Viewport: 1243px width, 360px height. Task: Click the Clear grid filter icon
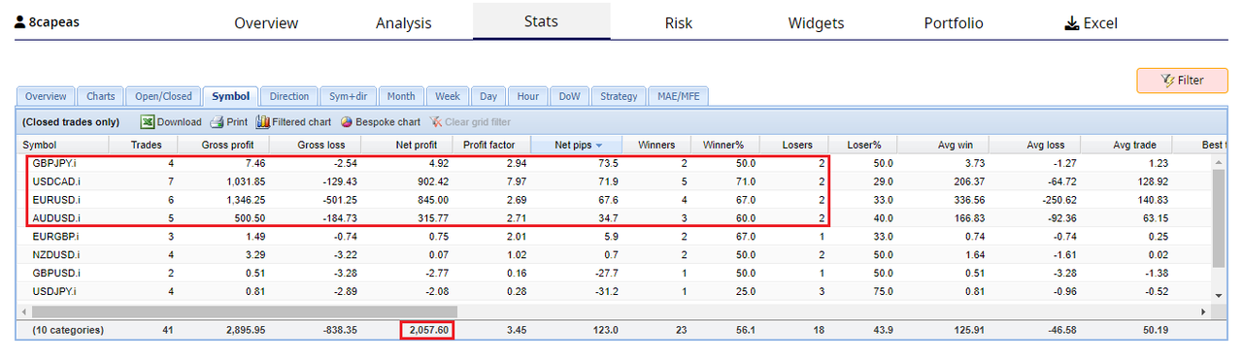point(437,122)
